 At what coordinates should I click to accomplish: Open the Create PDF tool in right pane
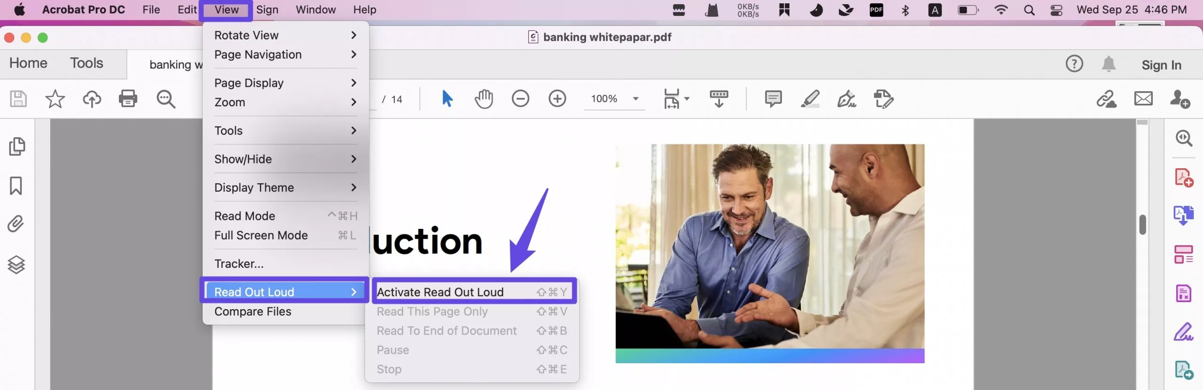click(x=1184, y=178)
